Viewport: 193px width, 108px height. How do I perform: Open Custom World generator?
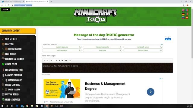click(12, 94)
